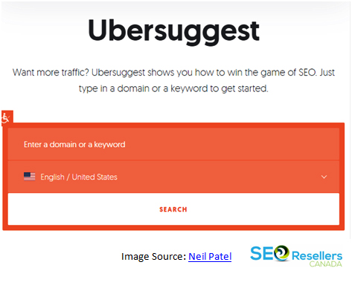
Task: Click the United States flag icon
Action: (29, 177)
